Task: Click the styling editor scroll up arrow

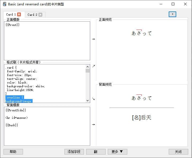Action: coord(87,67)
